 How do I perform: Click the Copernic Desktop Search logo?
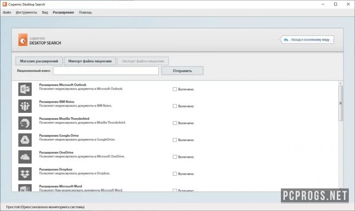point(39,40)
